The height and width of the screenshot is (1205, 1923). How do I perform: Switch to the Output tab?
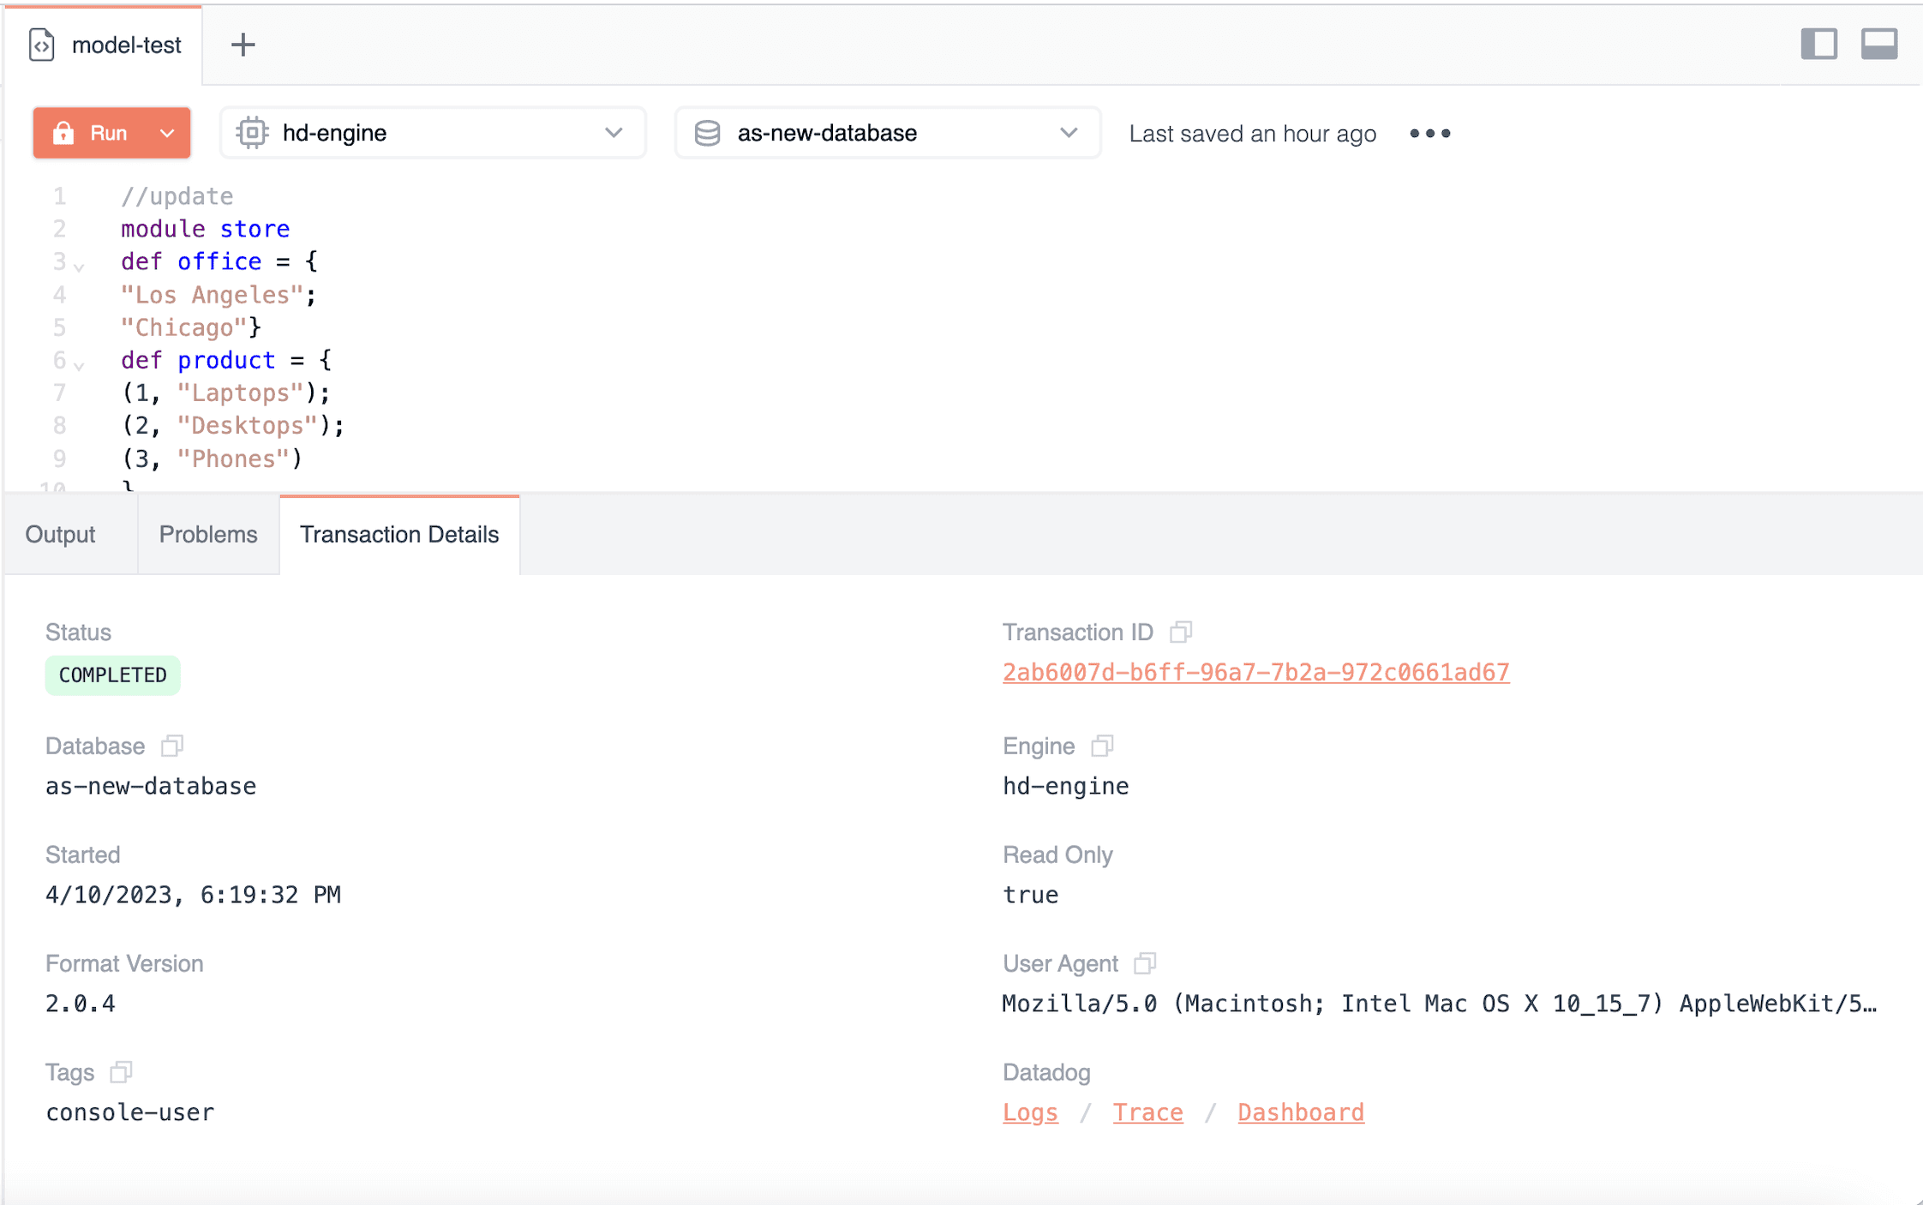[60, 535]
